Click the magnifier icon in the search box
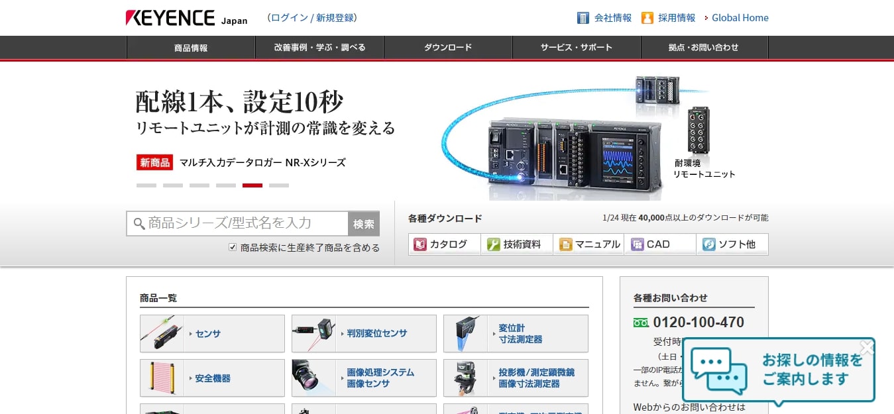This screenshot has width=894, height=414. (x=139, y=224)
